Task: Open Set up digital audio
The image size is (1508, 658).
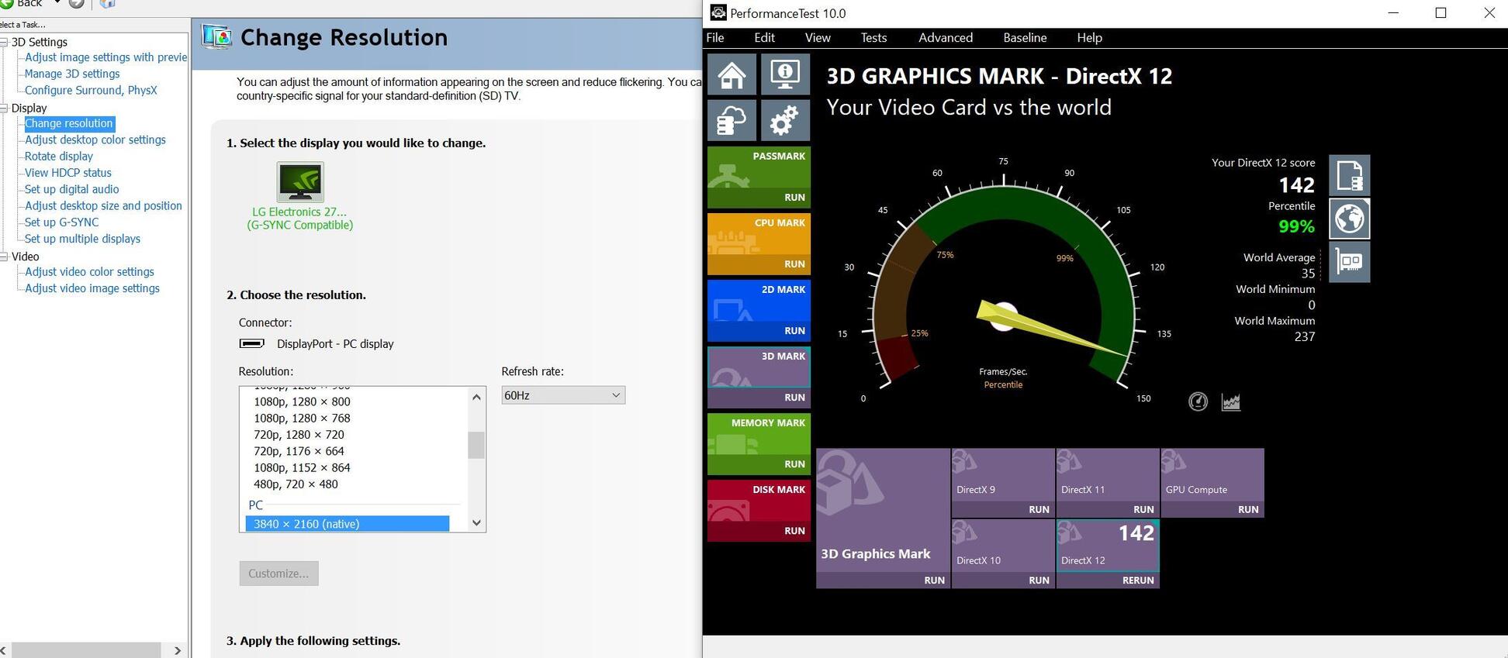Action: 72,189
